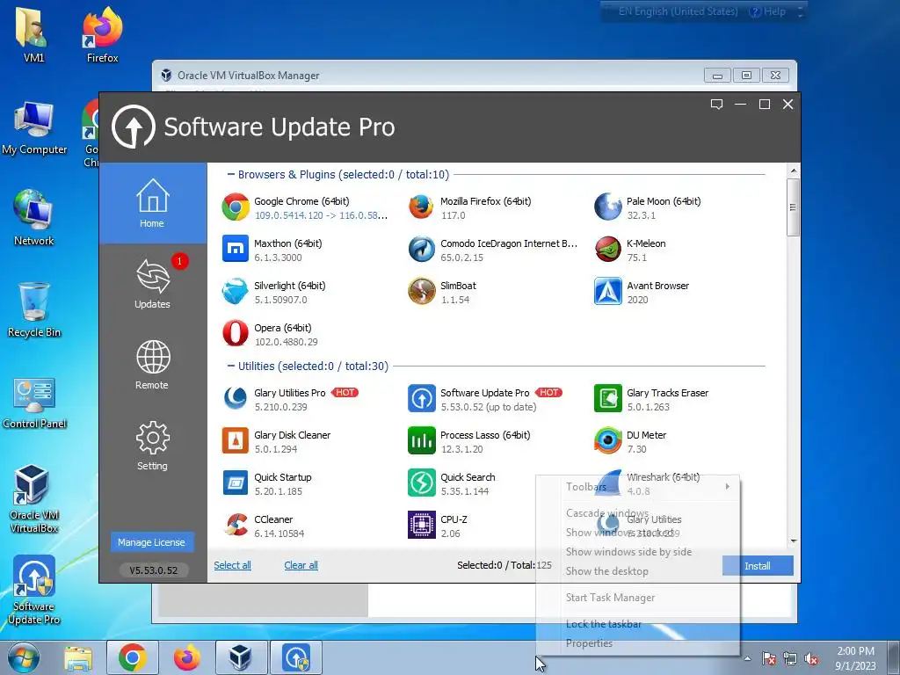The image size is (900, 675).
Task: Collapse the Utilities group
Action: coord(231,367)
